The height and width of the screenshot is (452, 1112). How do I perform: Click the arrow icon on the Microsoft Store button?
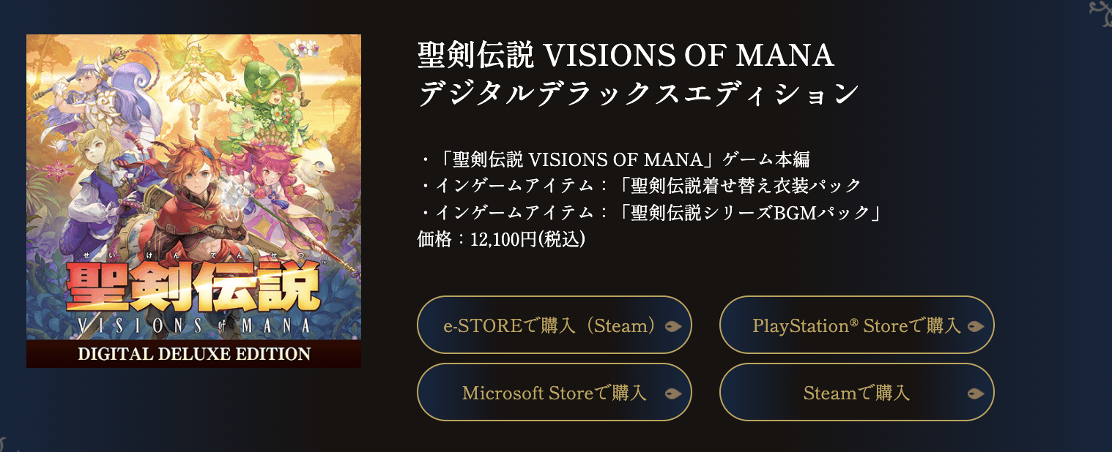point(675,392)
